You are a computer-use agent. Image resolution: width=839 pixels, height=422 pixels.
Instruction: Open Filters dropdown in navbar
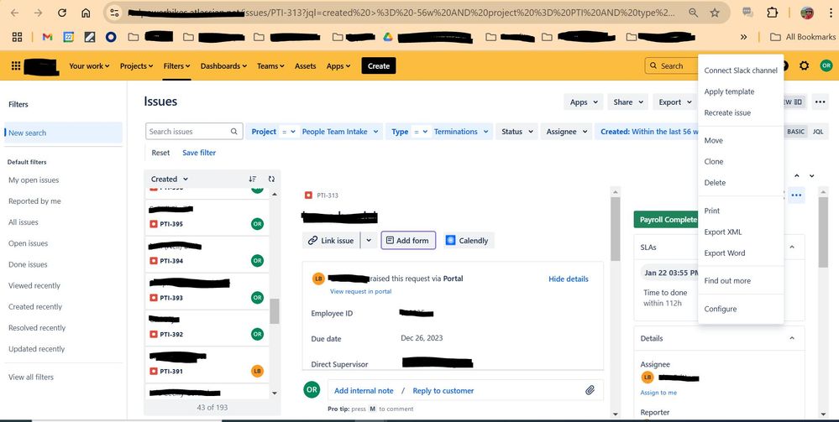coord(176,65)
